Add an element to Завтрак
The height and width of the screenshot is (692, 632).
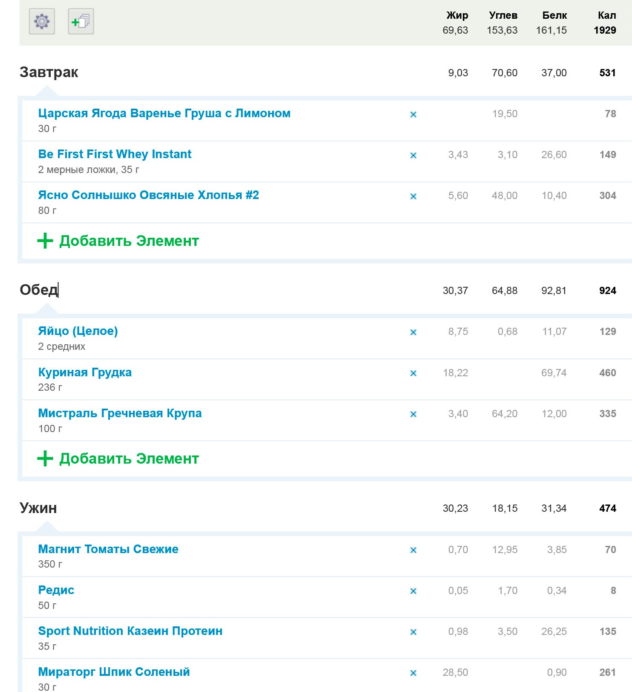118,241
